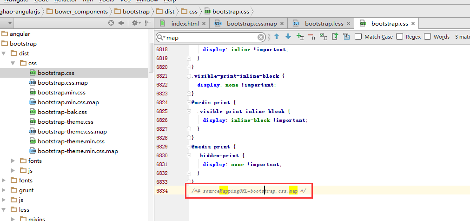Toggle the code fold marker at line 6833
Image resolution: width=470 pixels, height=221 pixels.
tap(189, 182)
